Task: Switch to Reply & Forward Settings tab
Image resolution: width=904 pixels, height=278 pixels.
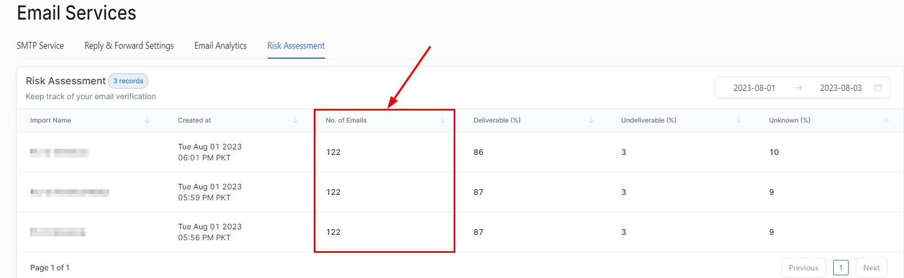Action: pos(129,46)
